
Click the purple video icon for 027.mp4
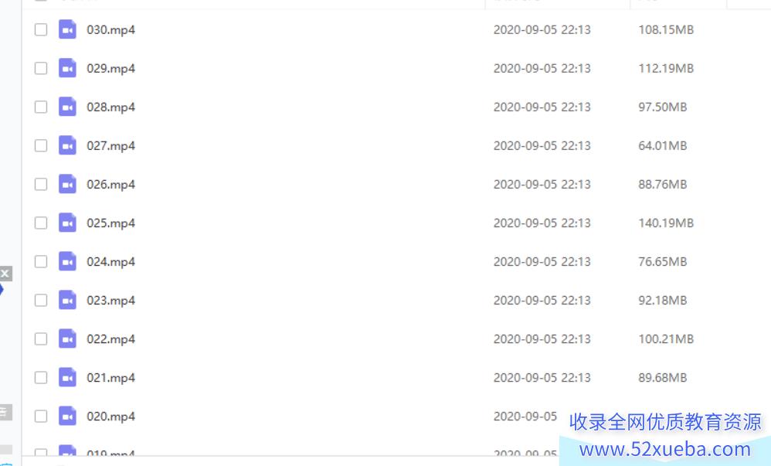point(67,145)
